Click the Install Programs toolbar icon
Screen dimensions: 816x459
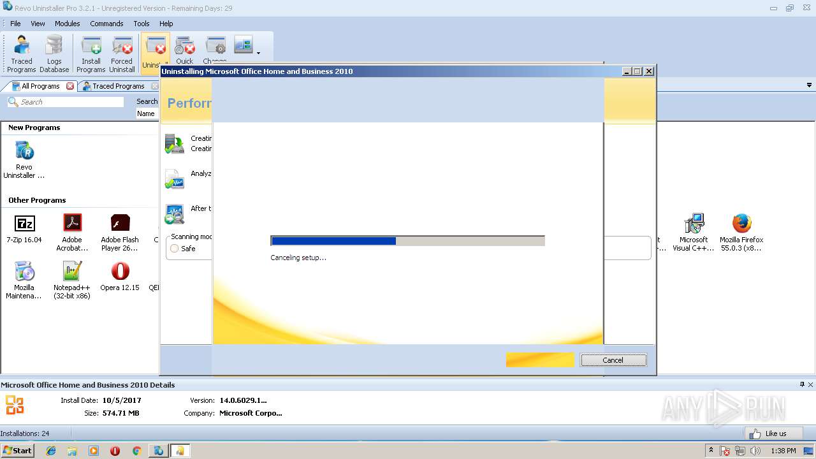pyautogui.click(x=91, y=54)
